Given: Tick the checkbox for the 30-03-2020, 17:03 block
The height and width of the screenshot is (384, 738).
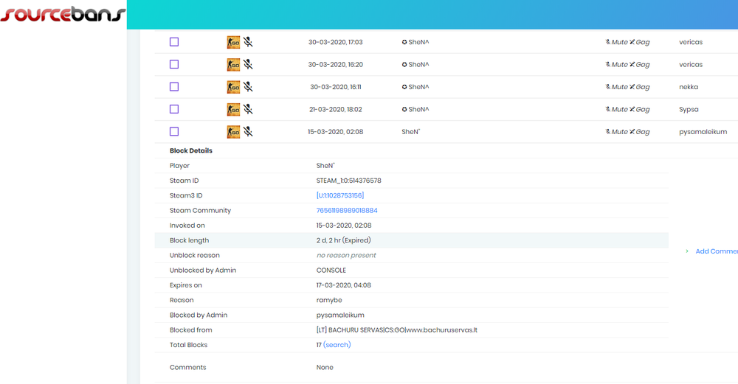Looking at the screenshot, I should point(174,42).
